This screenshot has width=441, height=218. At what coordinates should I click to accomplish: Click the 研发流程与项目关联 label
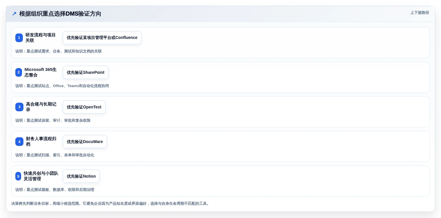pos(41,38)
